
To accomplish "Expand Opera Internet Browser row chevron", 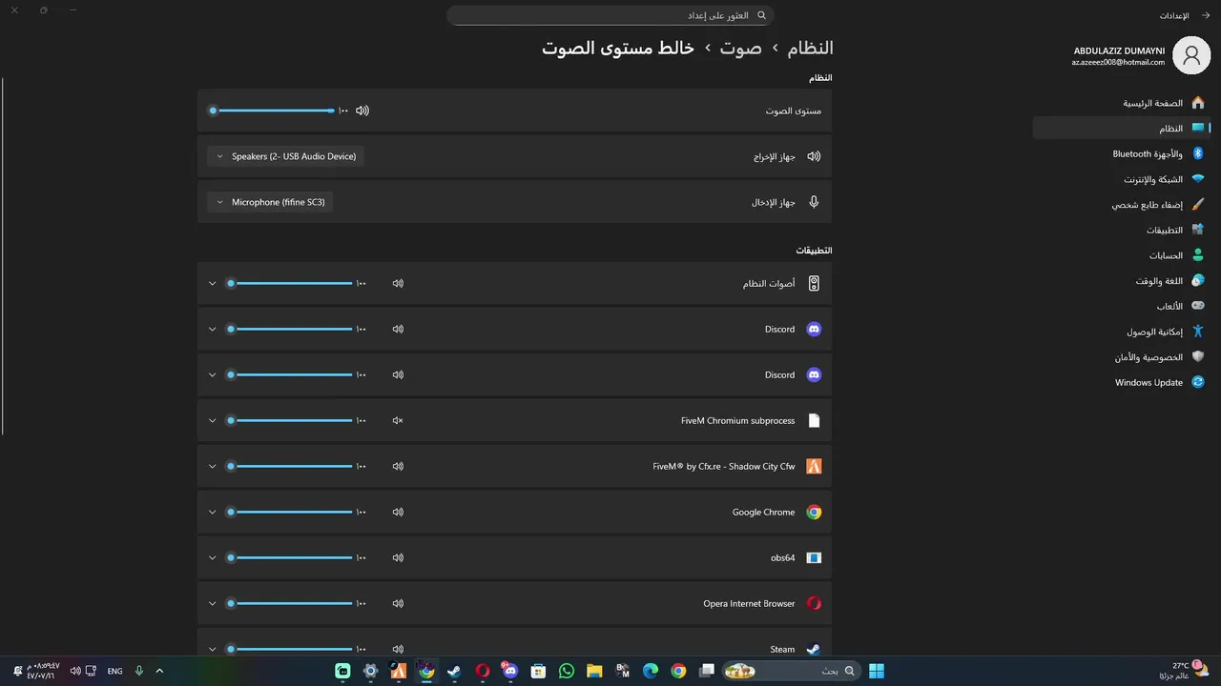I will [213, 603].
